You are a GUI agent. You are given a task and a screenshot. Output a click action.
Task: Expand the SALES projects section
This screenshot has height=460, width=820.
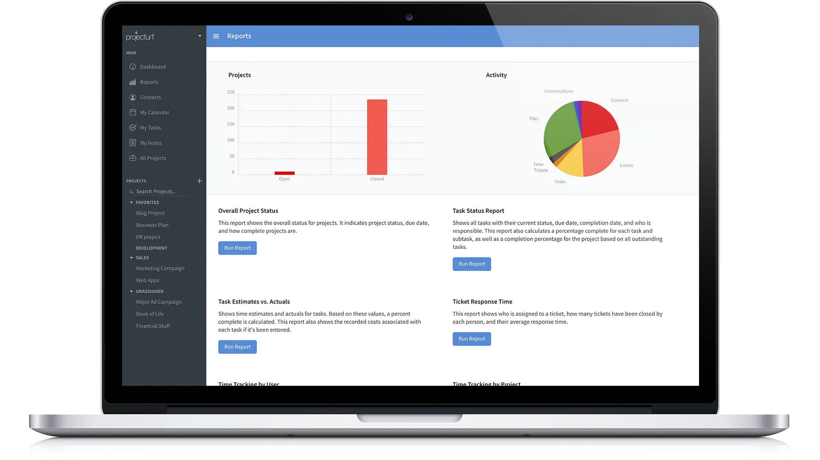pyautogui.click(x=131, y=257)
